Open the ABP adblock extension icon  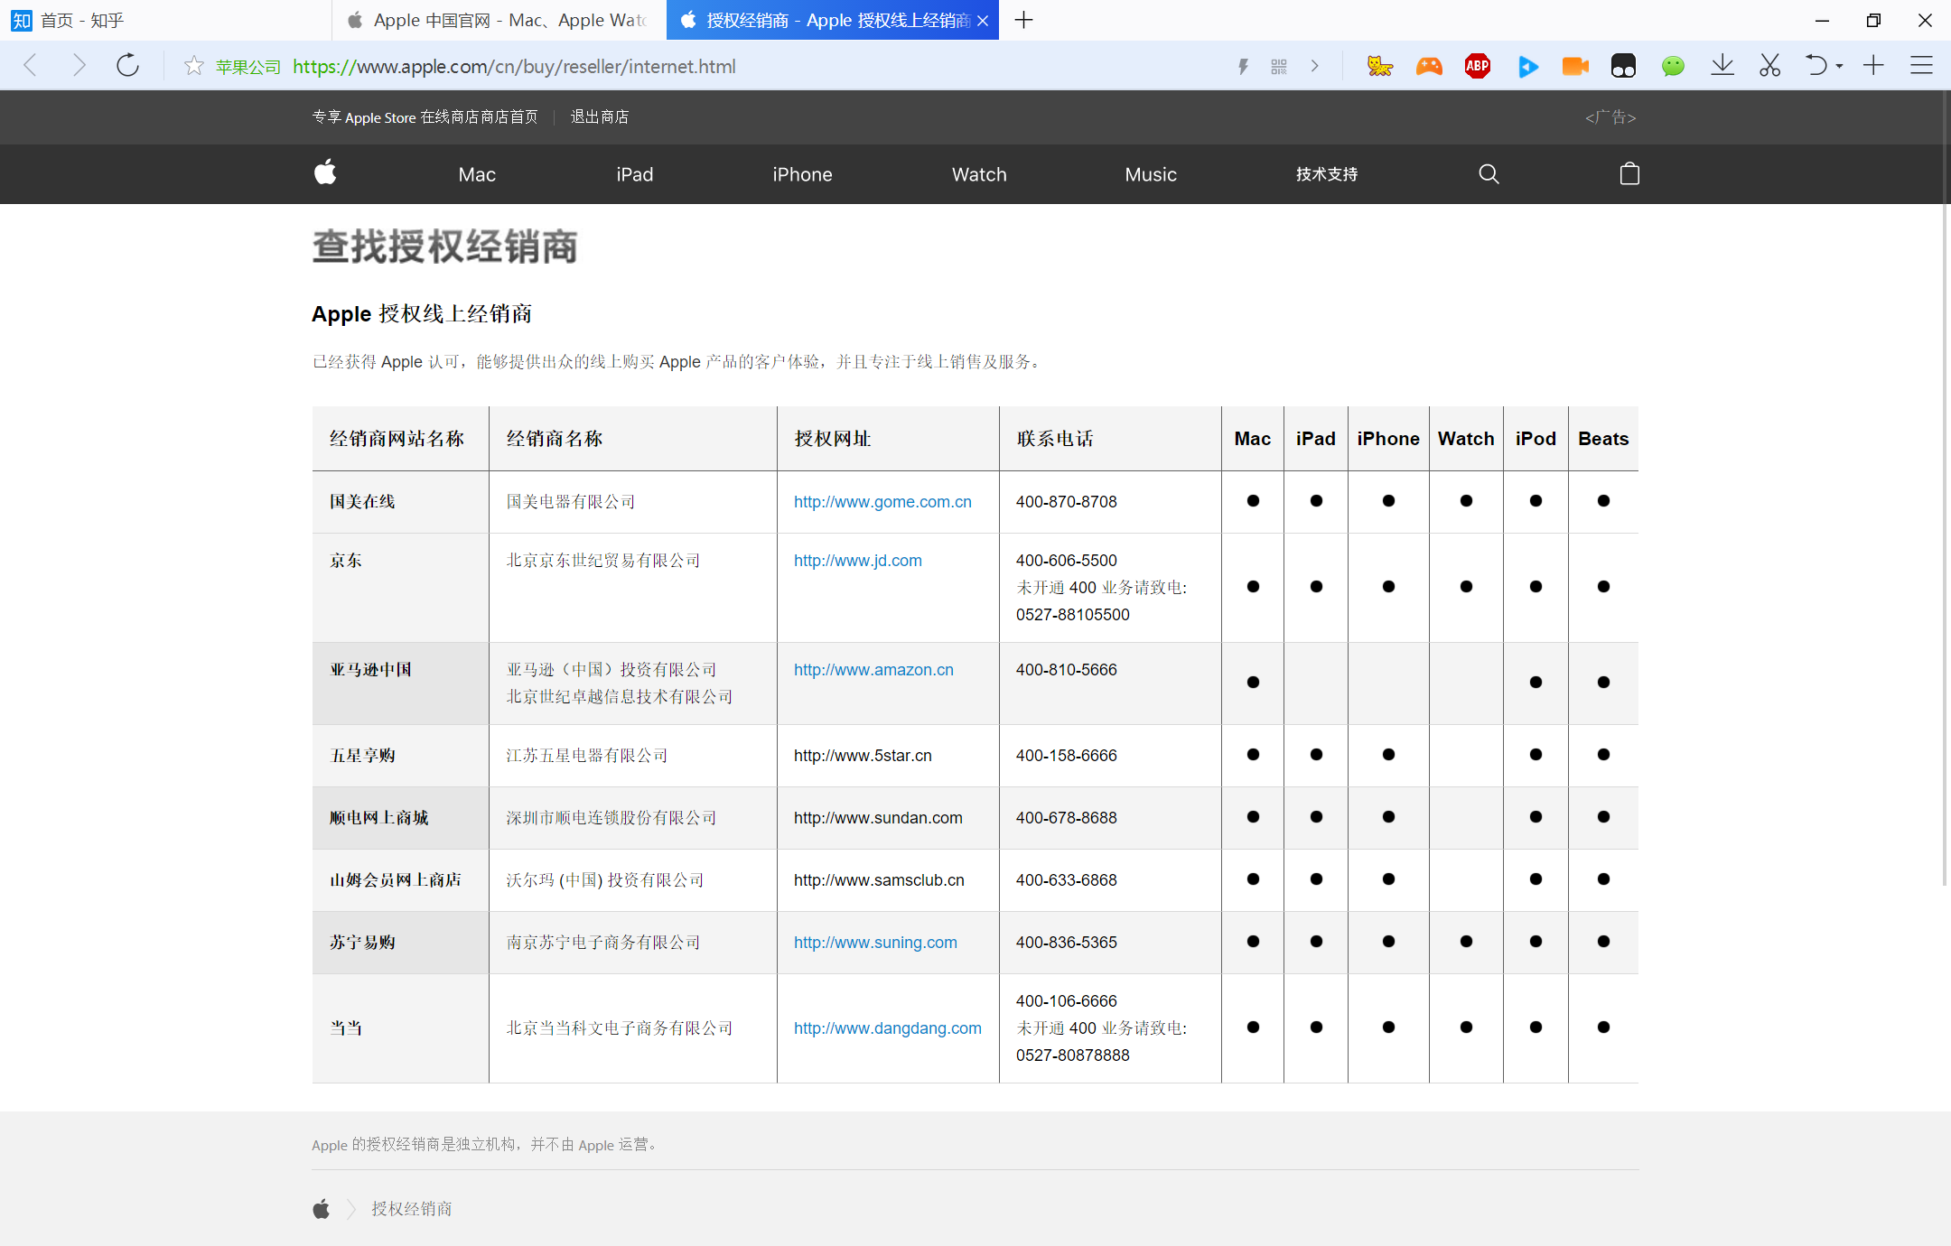pyautogui.click(x=1478, y=66)
